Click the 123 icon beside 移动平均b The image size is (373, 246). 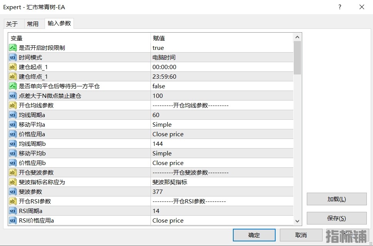pos(13,154)
